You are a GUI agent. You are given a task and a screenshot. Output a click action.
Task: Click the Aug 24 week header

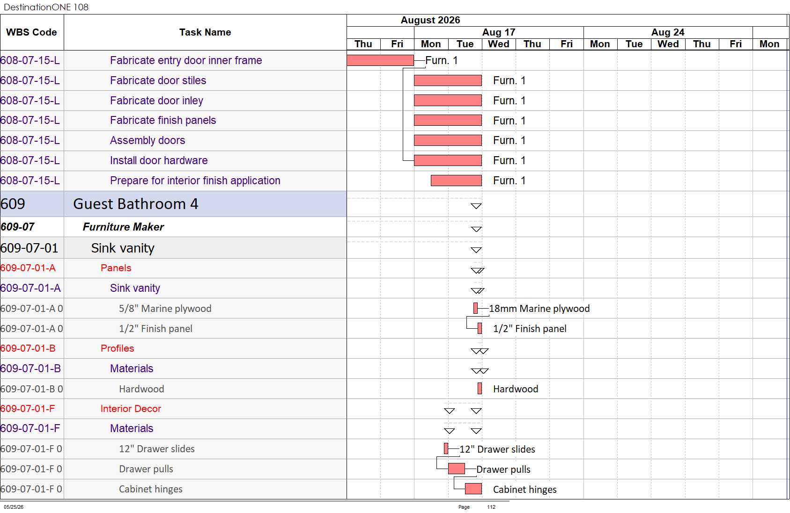[668, 32]
